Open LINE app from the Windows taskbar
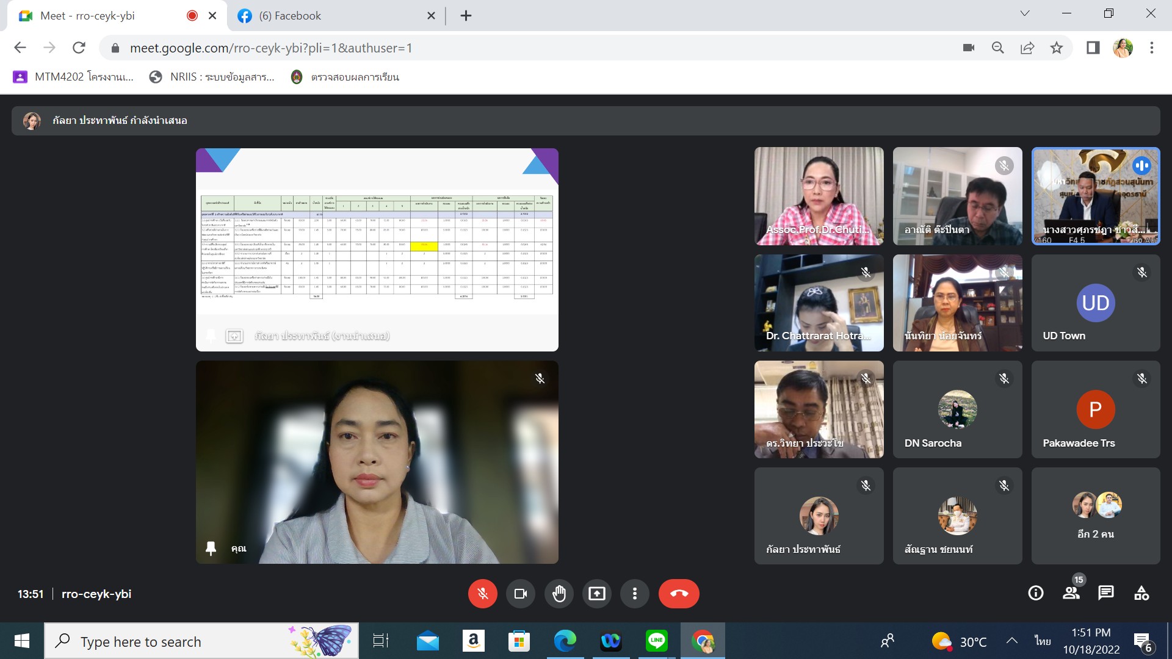1172x659 pixels. [656, 641]
